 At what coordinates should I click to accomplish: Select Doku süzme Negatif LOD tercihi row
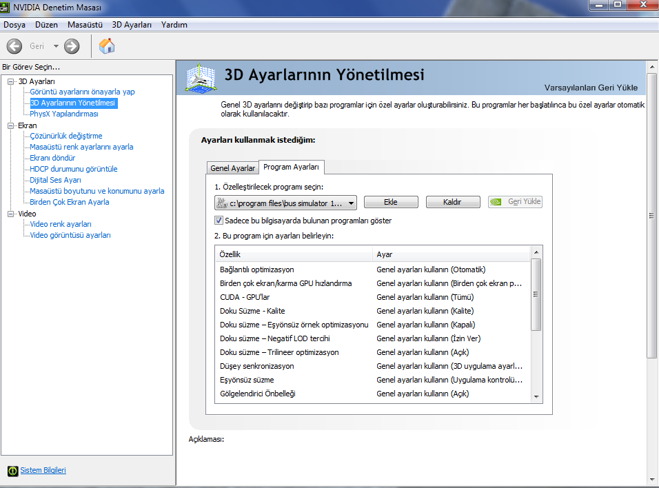pos(373,338)
